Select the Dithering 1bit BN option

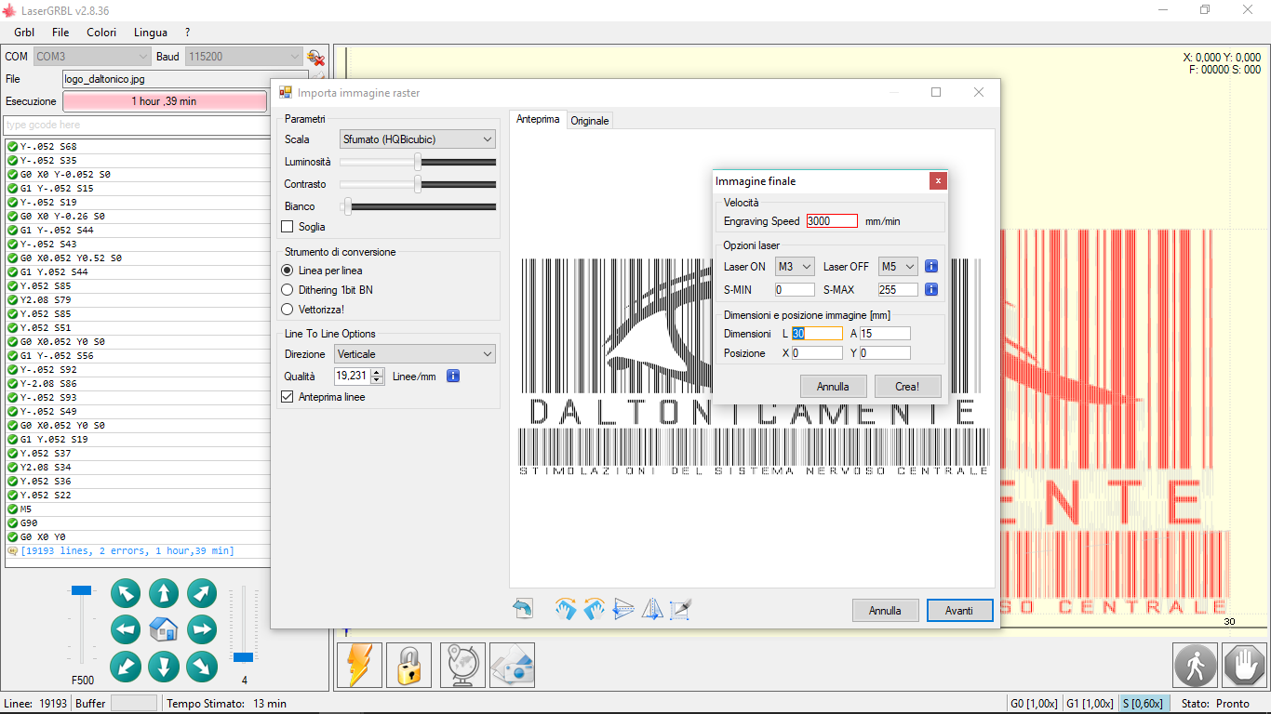288,290
